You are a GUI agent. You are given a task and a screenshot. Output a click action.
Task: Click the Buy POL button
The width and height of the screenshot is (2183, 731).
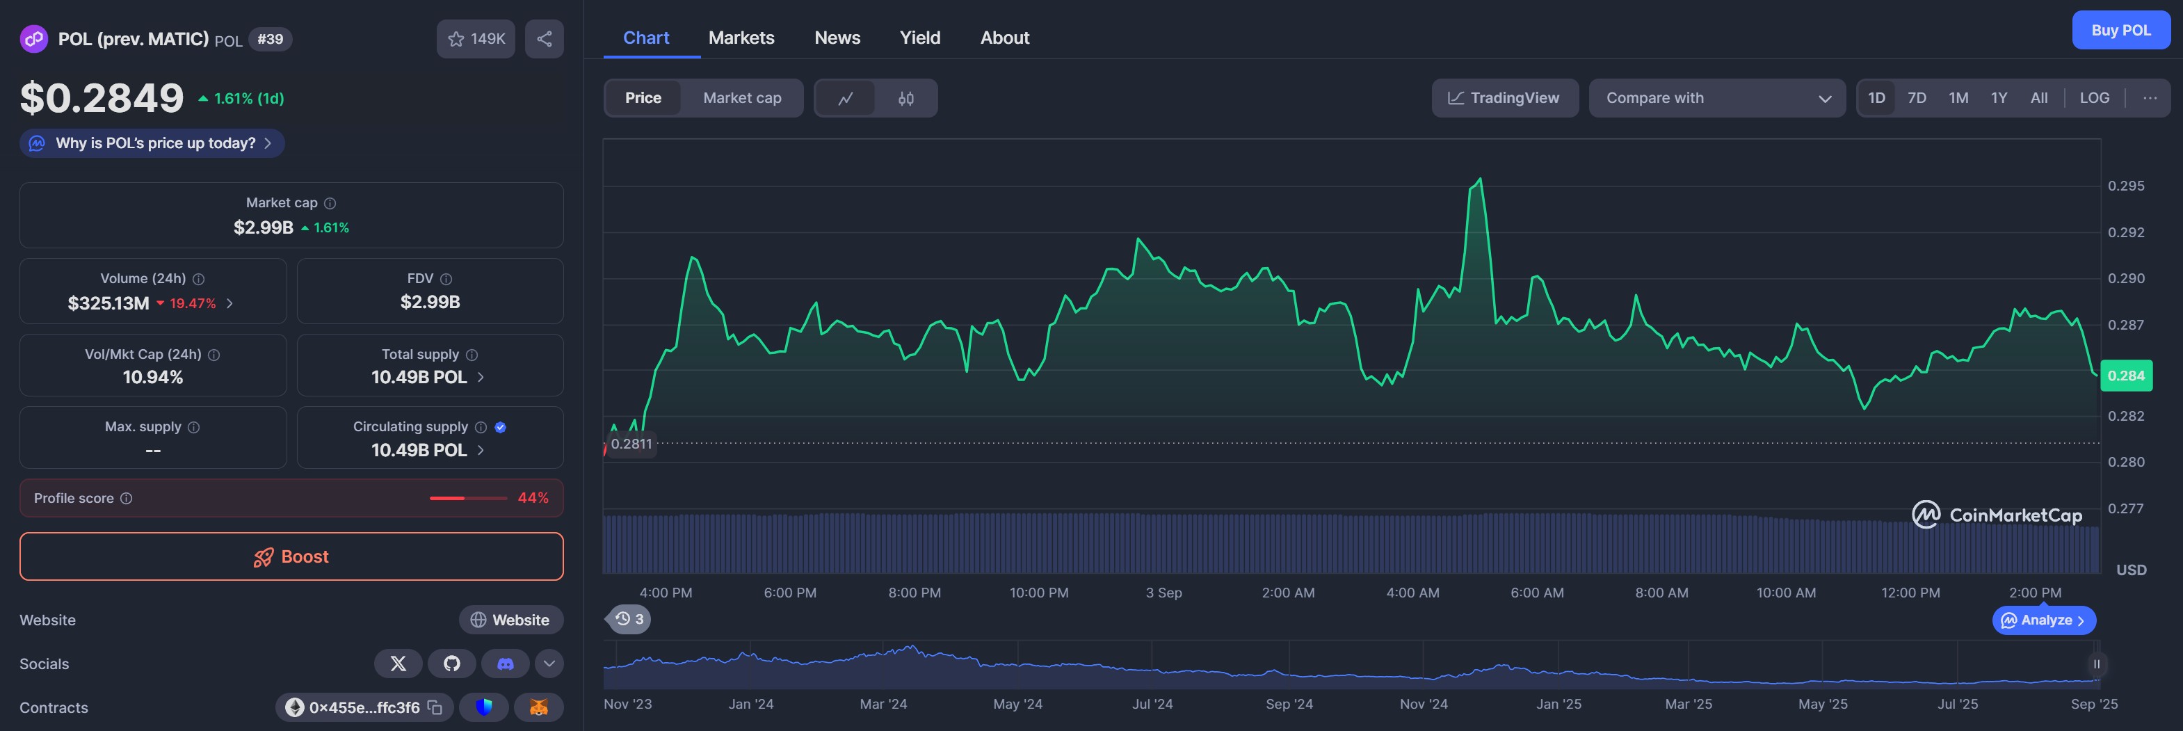point(2120,31)
